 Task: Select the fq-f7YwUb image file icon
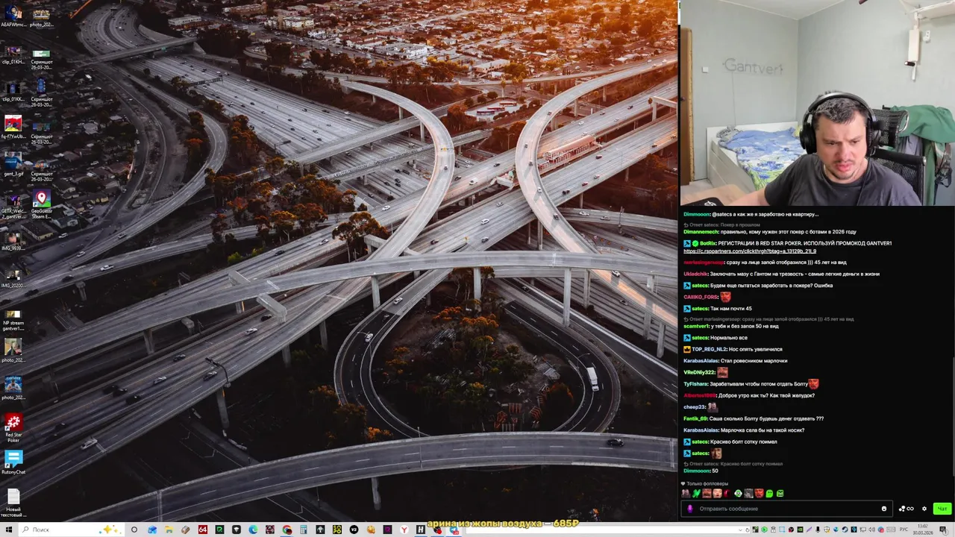click(x=13, y=128)
